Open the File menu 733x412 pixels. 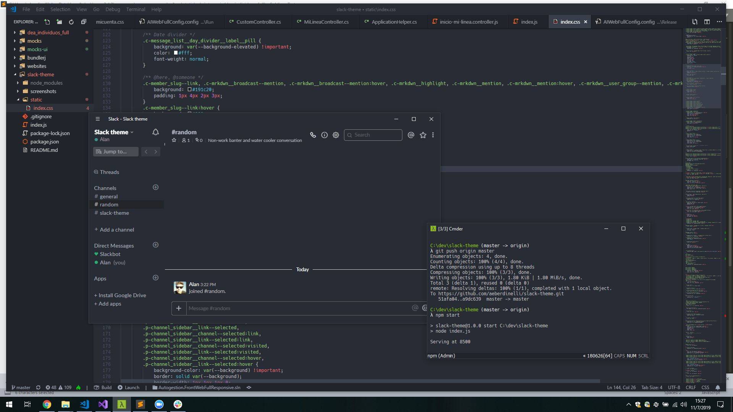pos(26,10)
